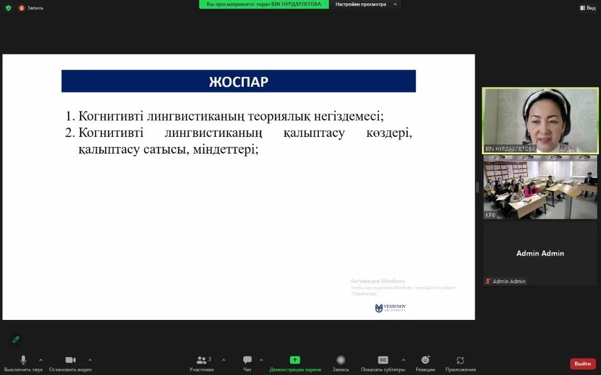Click the green encryption shield icon

pyautogui.click(x=8, y=8)
